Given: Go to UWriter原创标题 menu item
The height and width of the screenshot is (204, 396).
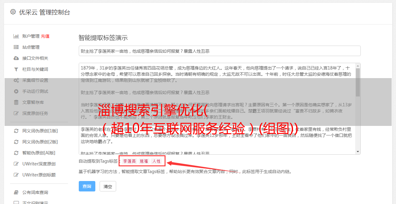Looking at the screenshot, I should point(39,175).
